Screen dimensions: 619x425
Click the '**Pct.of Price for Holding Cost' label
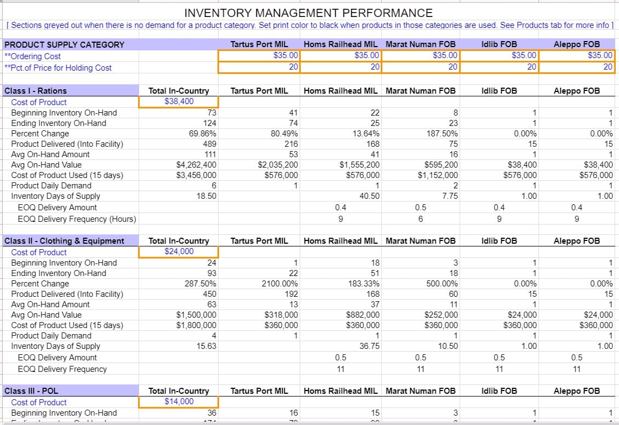pyautogui.click(x=58, y=67)
